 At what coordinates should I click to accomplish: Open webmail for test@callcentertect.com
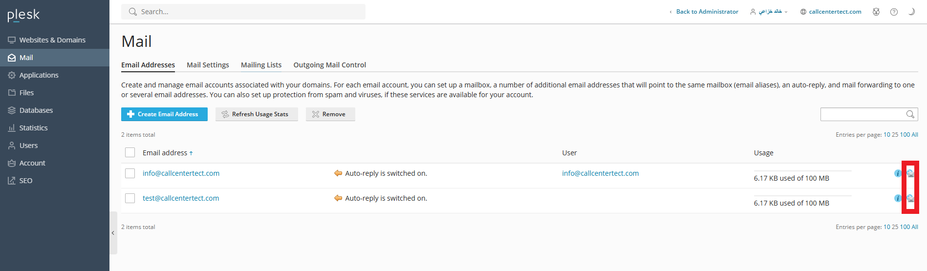coord(910,198)
